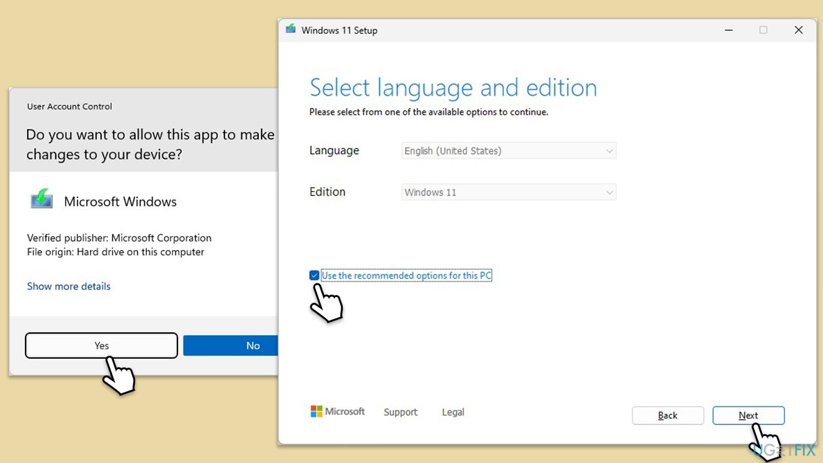Open the Language dropdown showing English (United States)
The width and height of the screenshot is (823, 463).
[x=509, y=150]
